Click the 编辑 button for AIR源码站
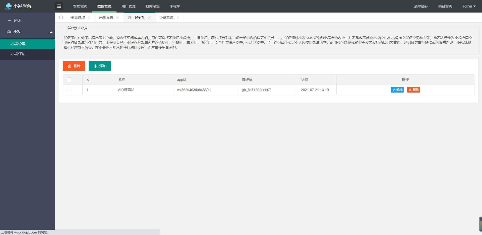The height and width of the screenshot is (235, 482). [397, 90]
